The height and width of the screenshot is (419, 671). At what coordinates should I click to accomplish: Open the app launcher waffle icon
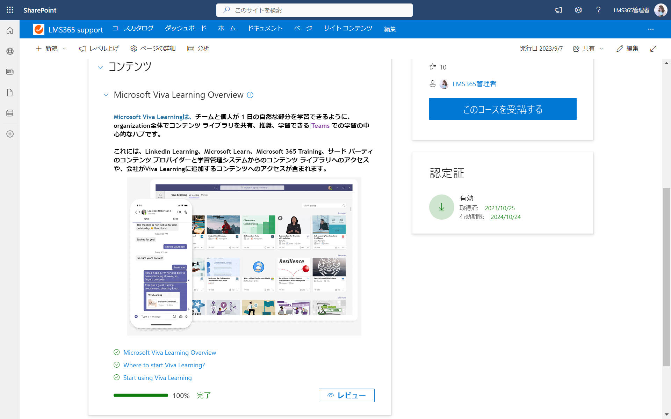click(10, 10)
